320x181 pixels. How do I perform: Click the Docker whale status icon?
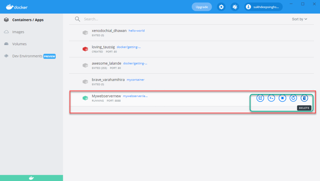tap(31, 178)
